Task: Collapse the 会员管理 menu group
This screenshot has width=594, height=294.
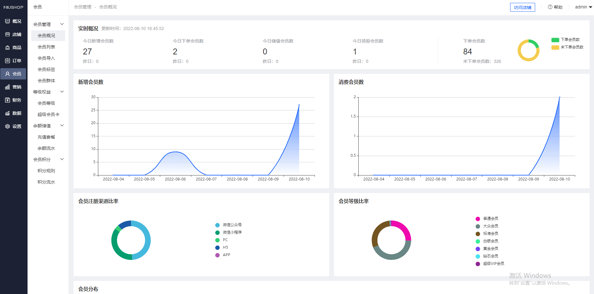Action: click(62, 24)
